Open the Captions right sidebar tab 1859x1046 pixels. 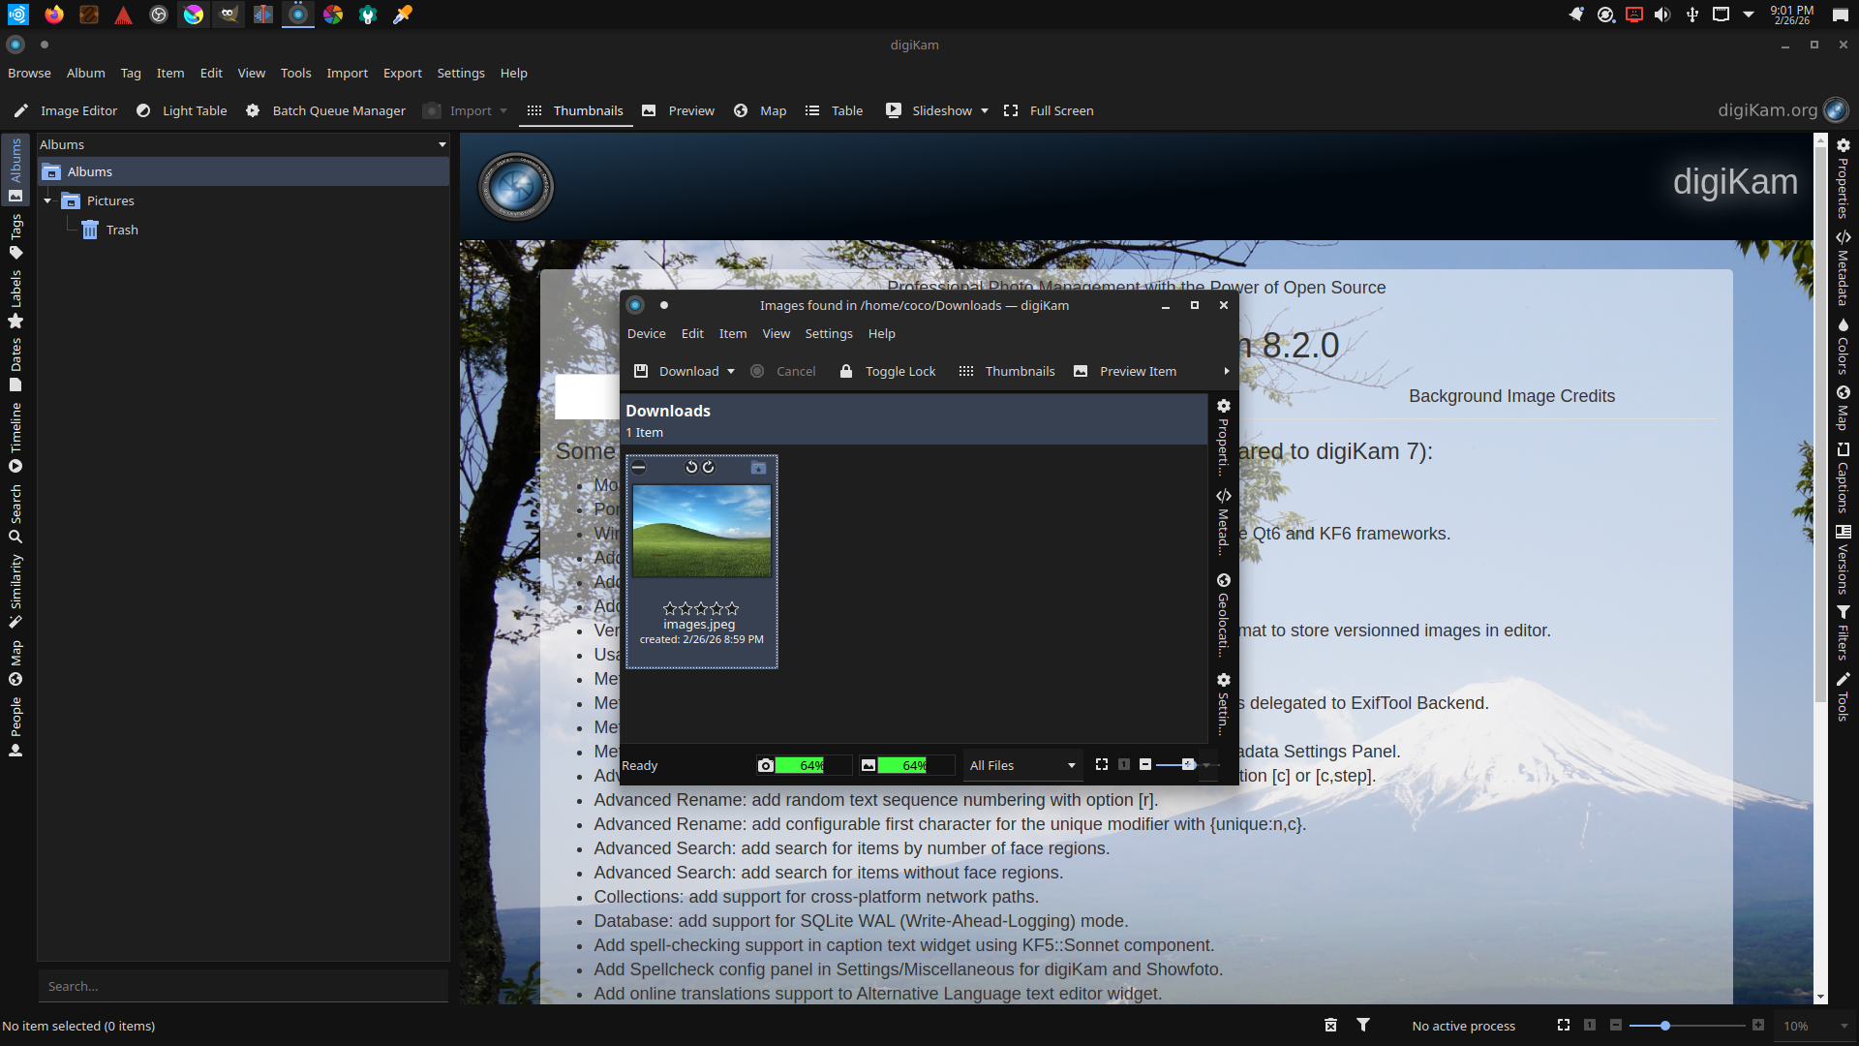click(x=1843, y=477)
